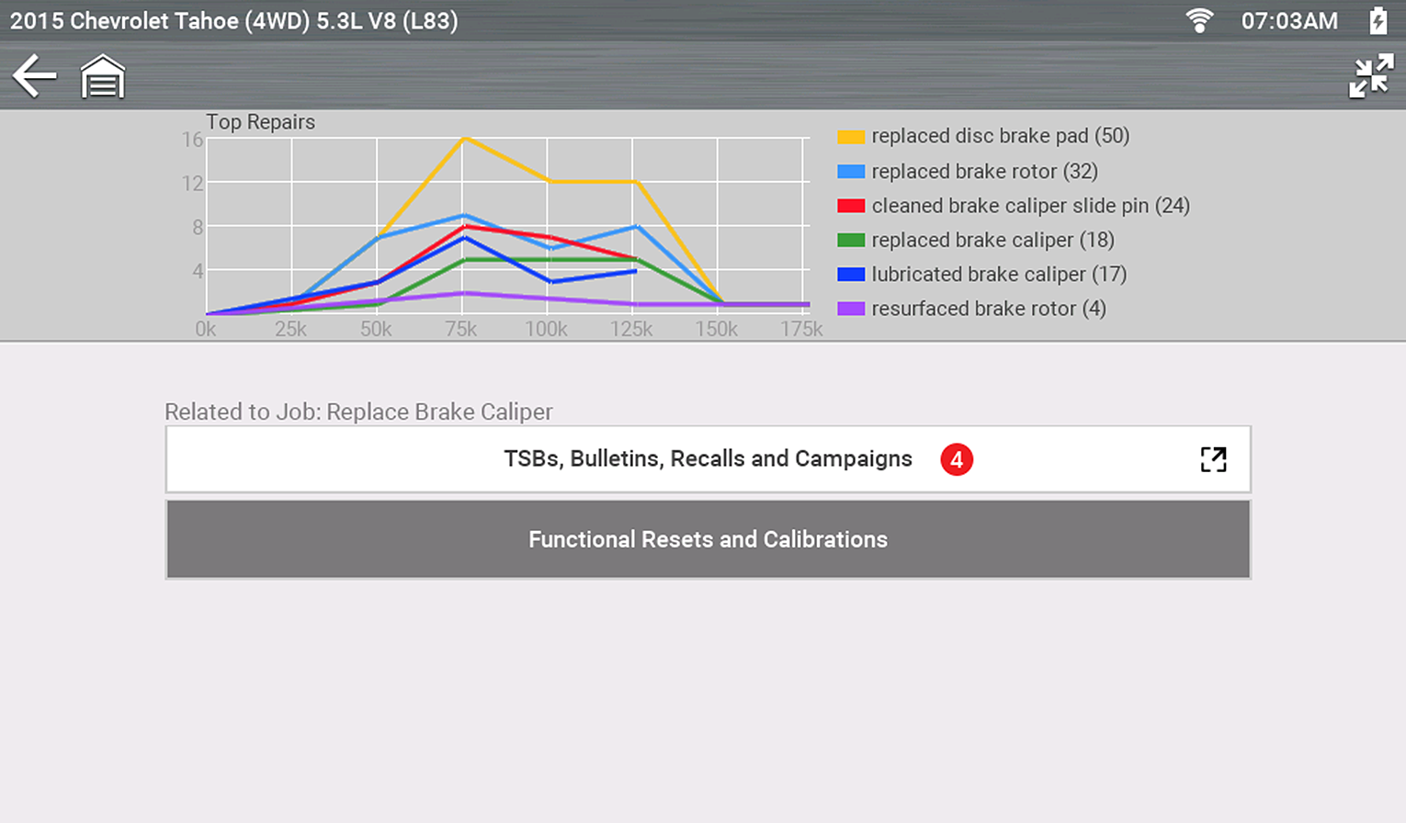1406x823 pixels.
Task: Select the dark blue lubricated brake caliper swatch
Action: tap(851, 275)
